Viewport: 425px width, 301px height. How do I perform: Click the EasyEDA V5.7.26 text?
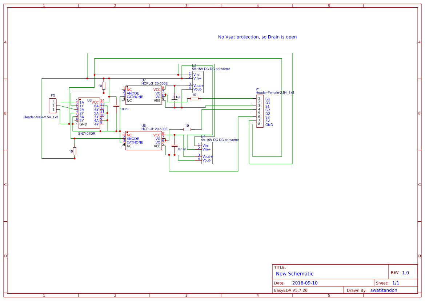[x=291, y=290]
